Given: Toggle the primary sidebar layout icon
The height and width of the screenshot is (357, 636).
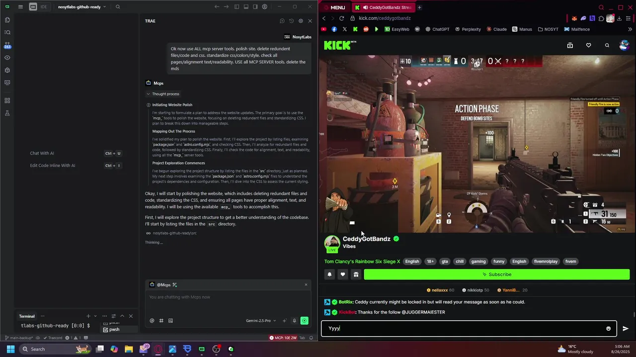Looking at the screenshot, I should [x=237, y=7].
